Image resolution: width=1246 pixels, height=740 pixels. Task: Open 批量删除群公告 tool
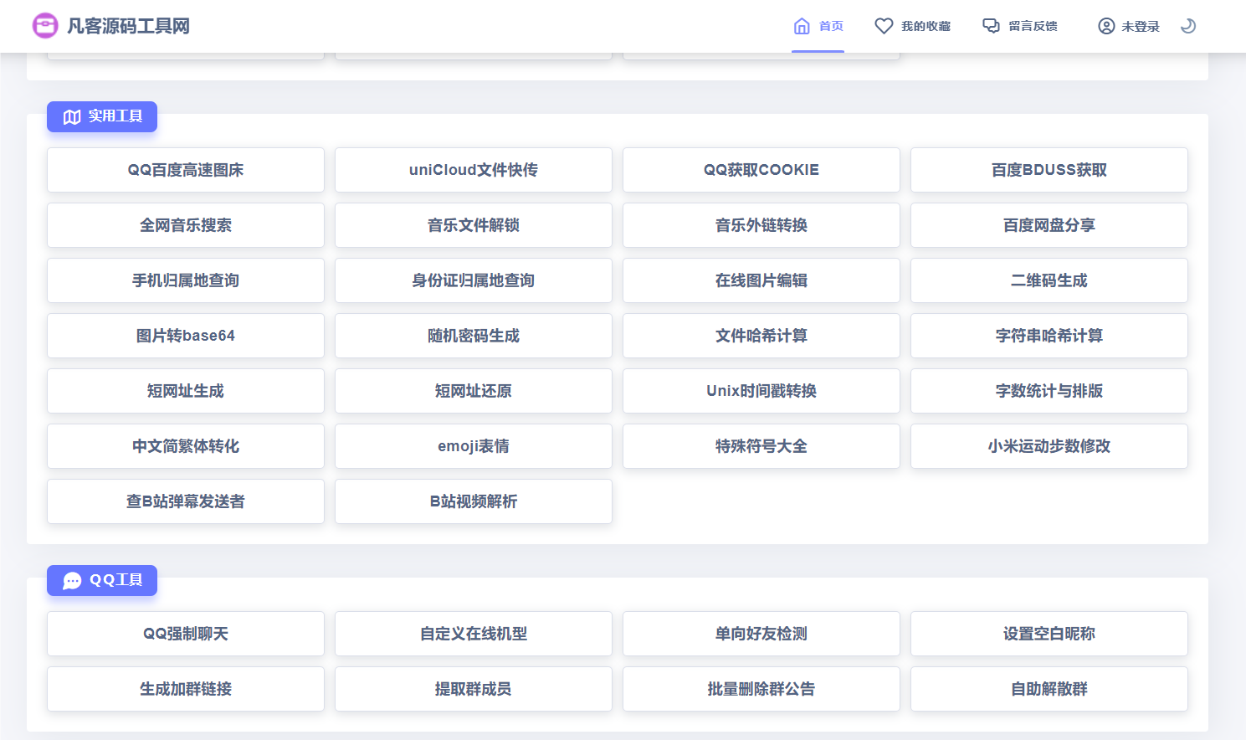761,689
